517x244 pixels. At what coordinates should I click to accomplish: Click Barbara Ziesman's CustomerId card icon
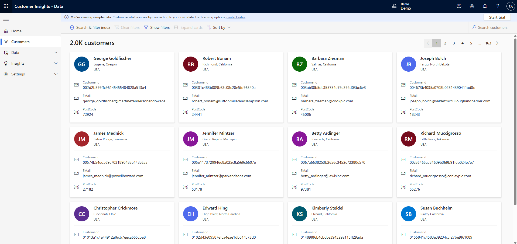[294, 85]
